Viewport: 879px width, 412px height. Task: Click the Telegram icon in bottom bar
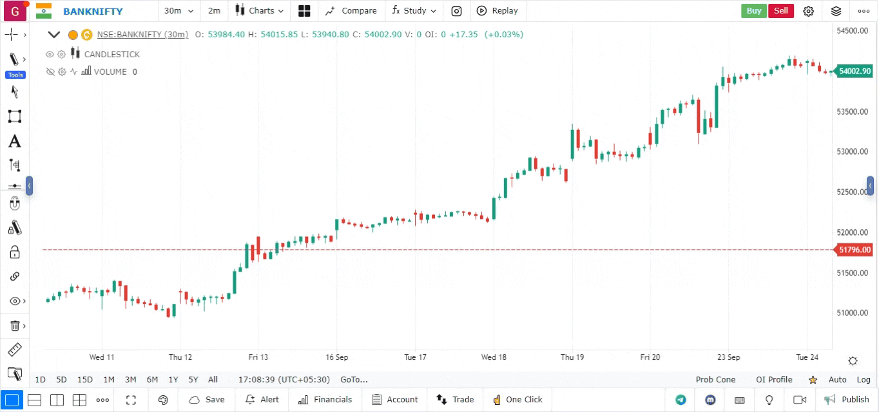click(x=681, y=400)
